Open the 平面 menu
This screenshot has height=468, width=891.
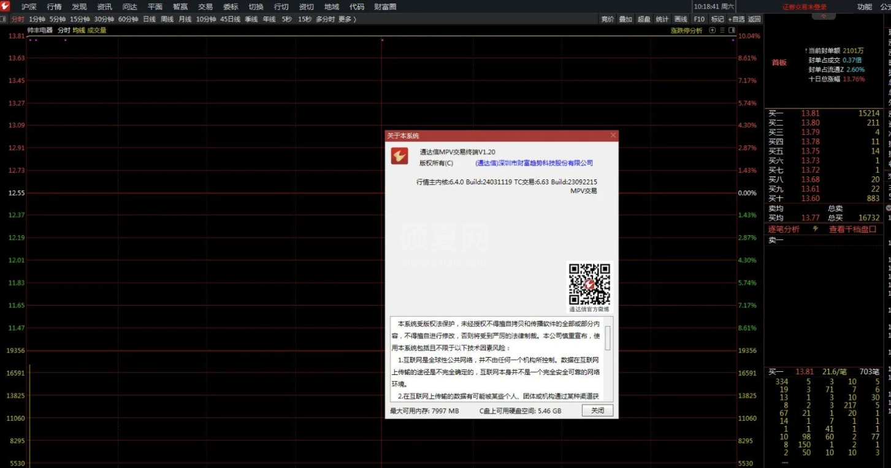click(155, 7)
